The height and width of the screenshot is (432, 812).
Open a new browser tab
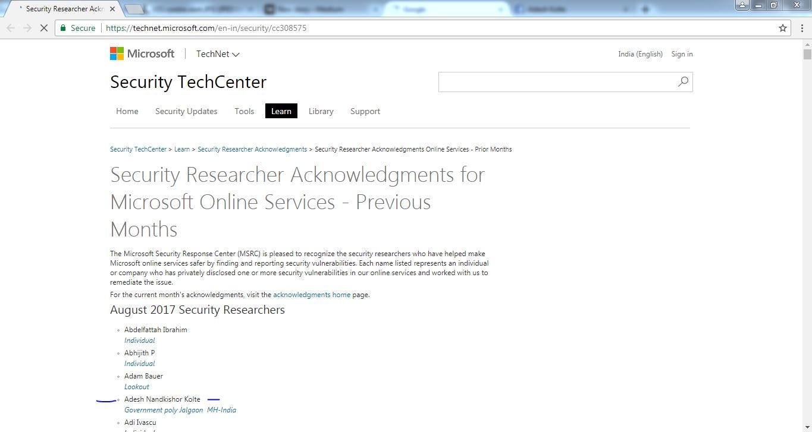[x=135, y=9]
